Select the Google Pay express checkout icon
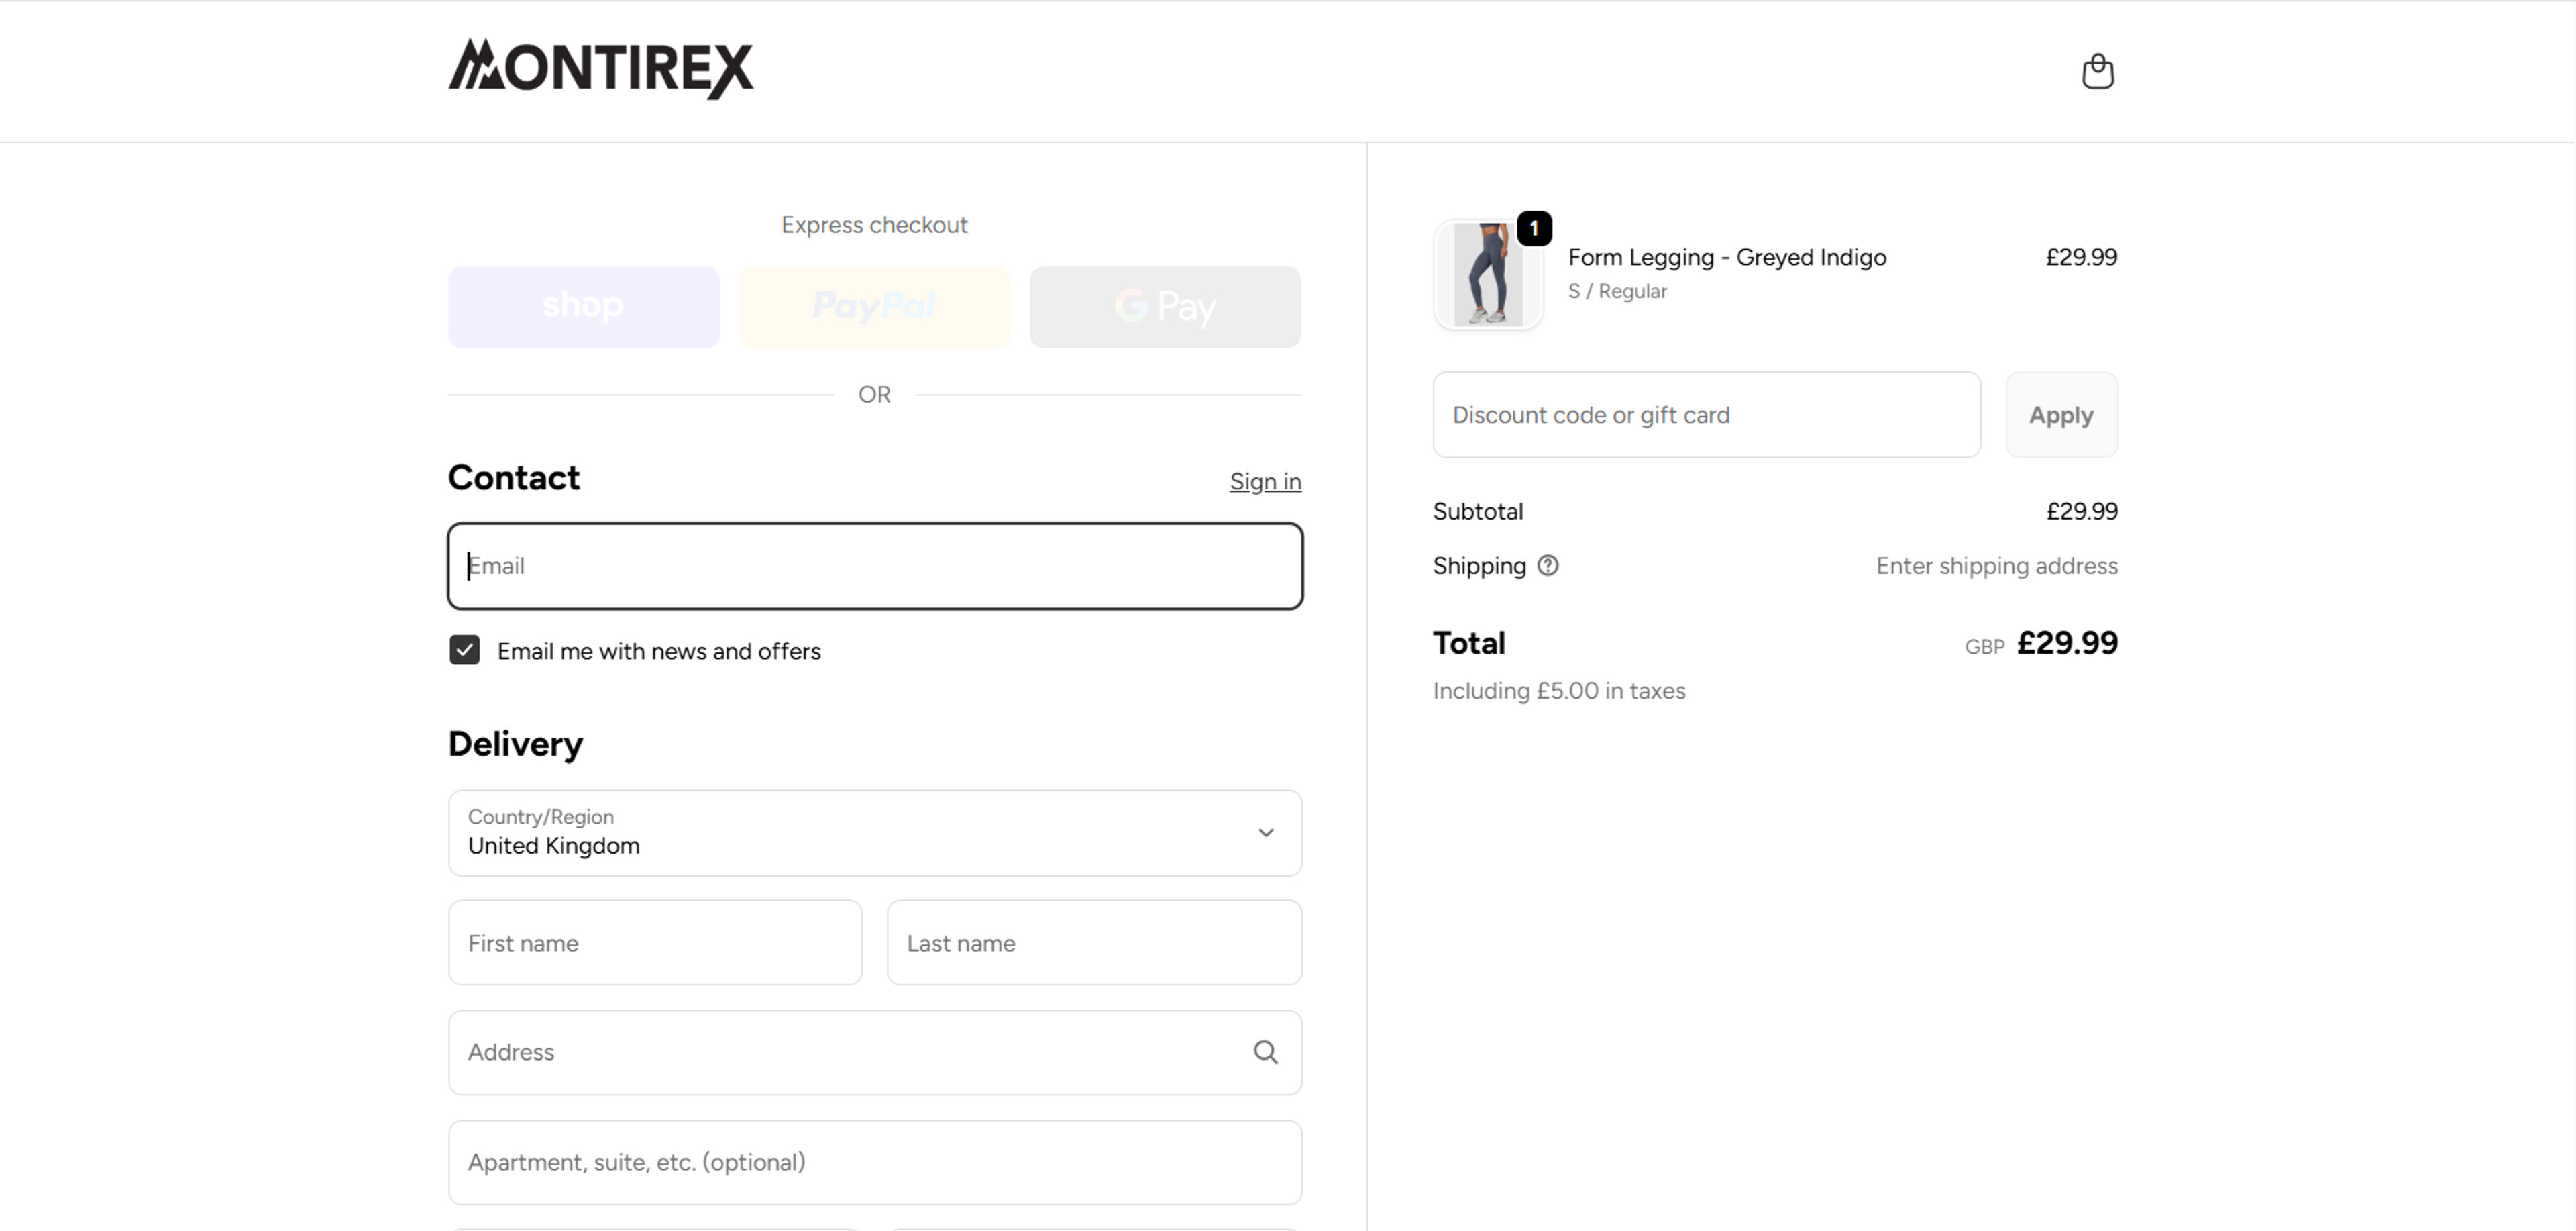Screen dimensions: 2576x1231 point(1164,306)
